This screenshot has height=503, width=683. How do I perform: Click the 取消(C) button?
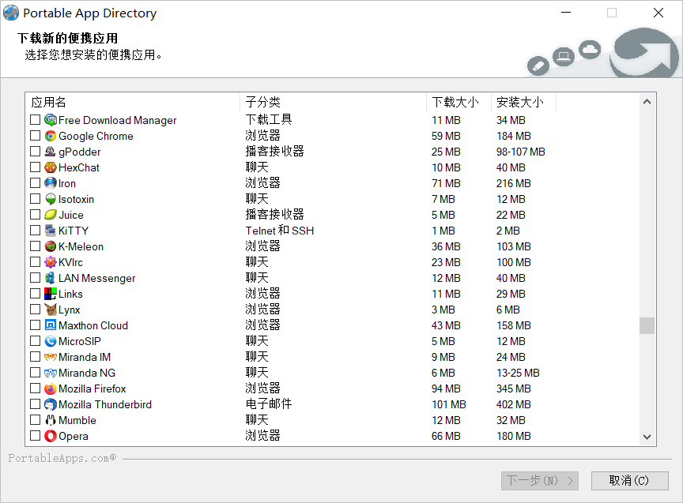point(629,481)
